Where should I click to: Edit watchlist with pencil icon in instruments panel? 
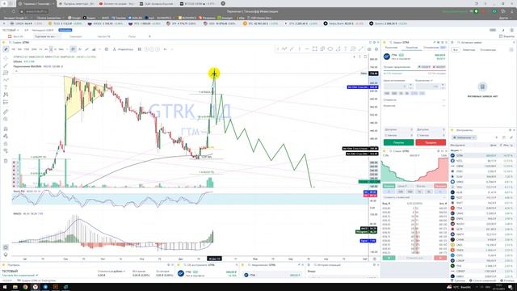pos(511,137)
